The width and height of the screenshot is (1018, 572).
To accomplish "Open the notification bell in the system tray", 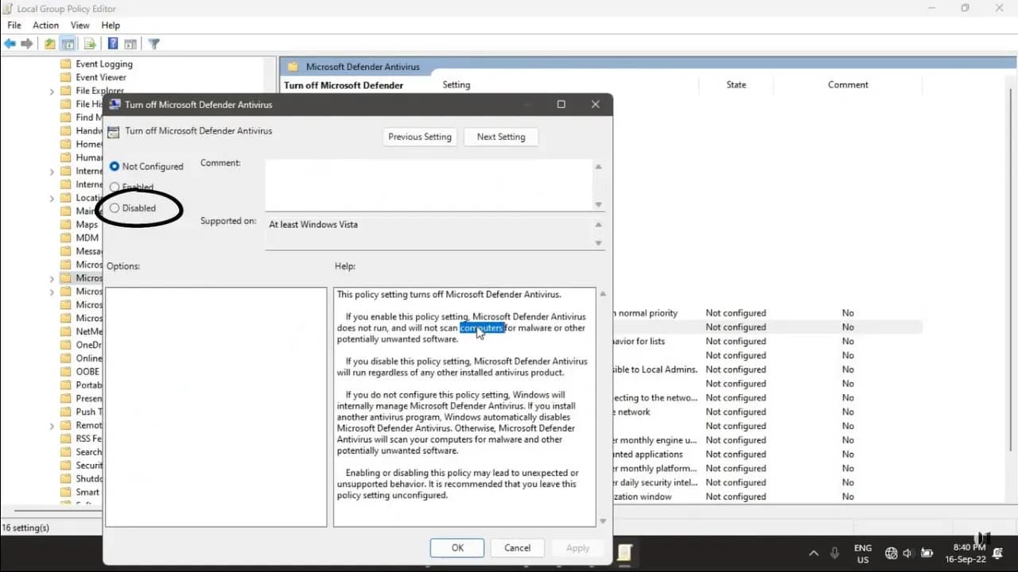I will pos(997,552).
